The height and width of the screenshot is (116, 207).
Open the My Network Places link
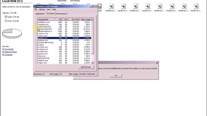pos(9,52)
